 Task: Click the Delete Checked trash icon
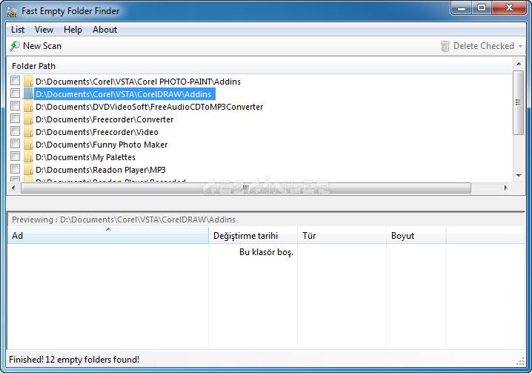coord(445,46)
